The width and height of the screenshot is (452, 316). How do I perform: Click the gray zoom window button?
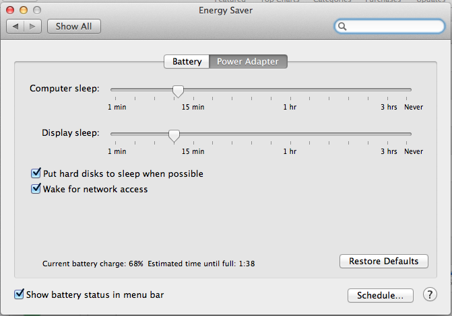click(37, 10)
